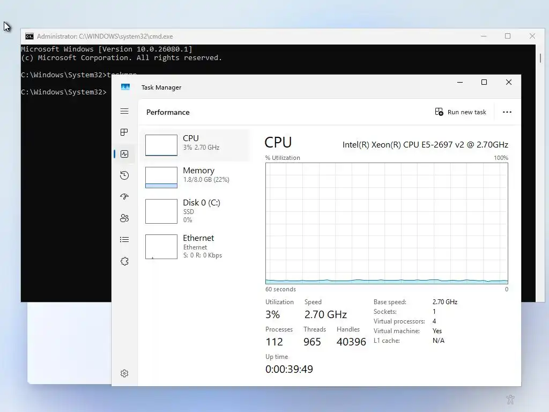Click the Handles value 40396
The image size is (549, 412).
351,342
